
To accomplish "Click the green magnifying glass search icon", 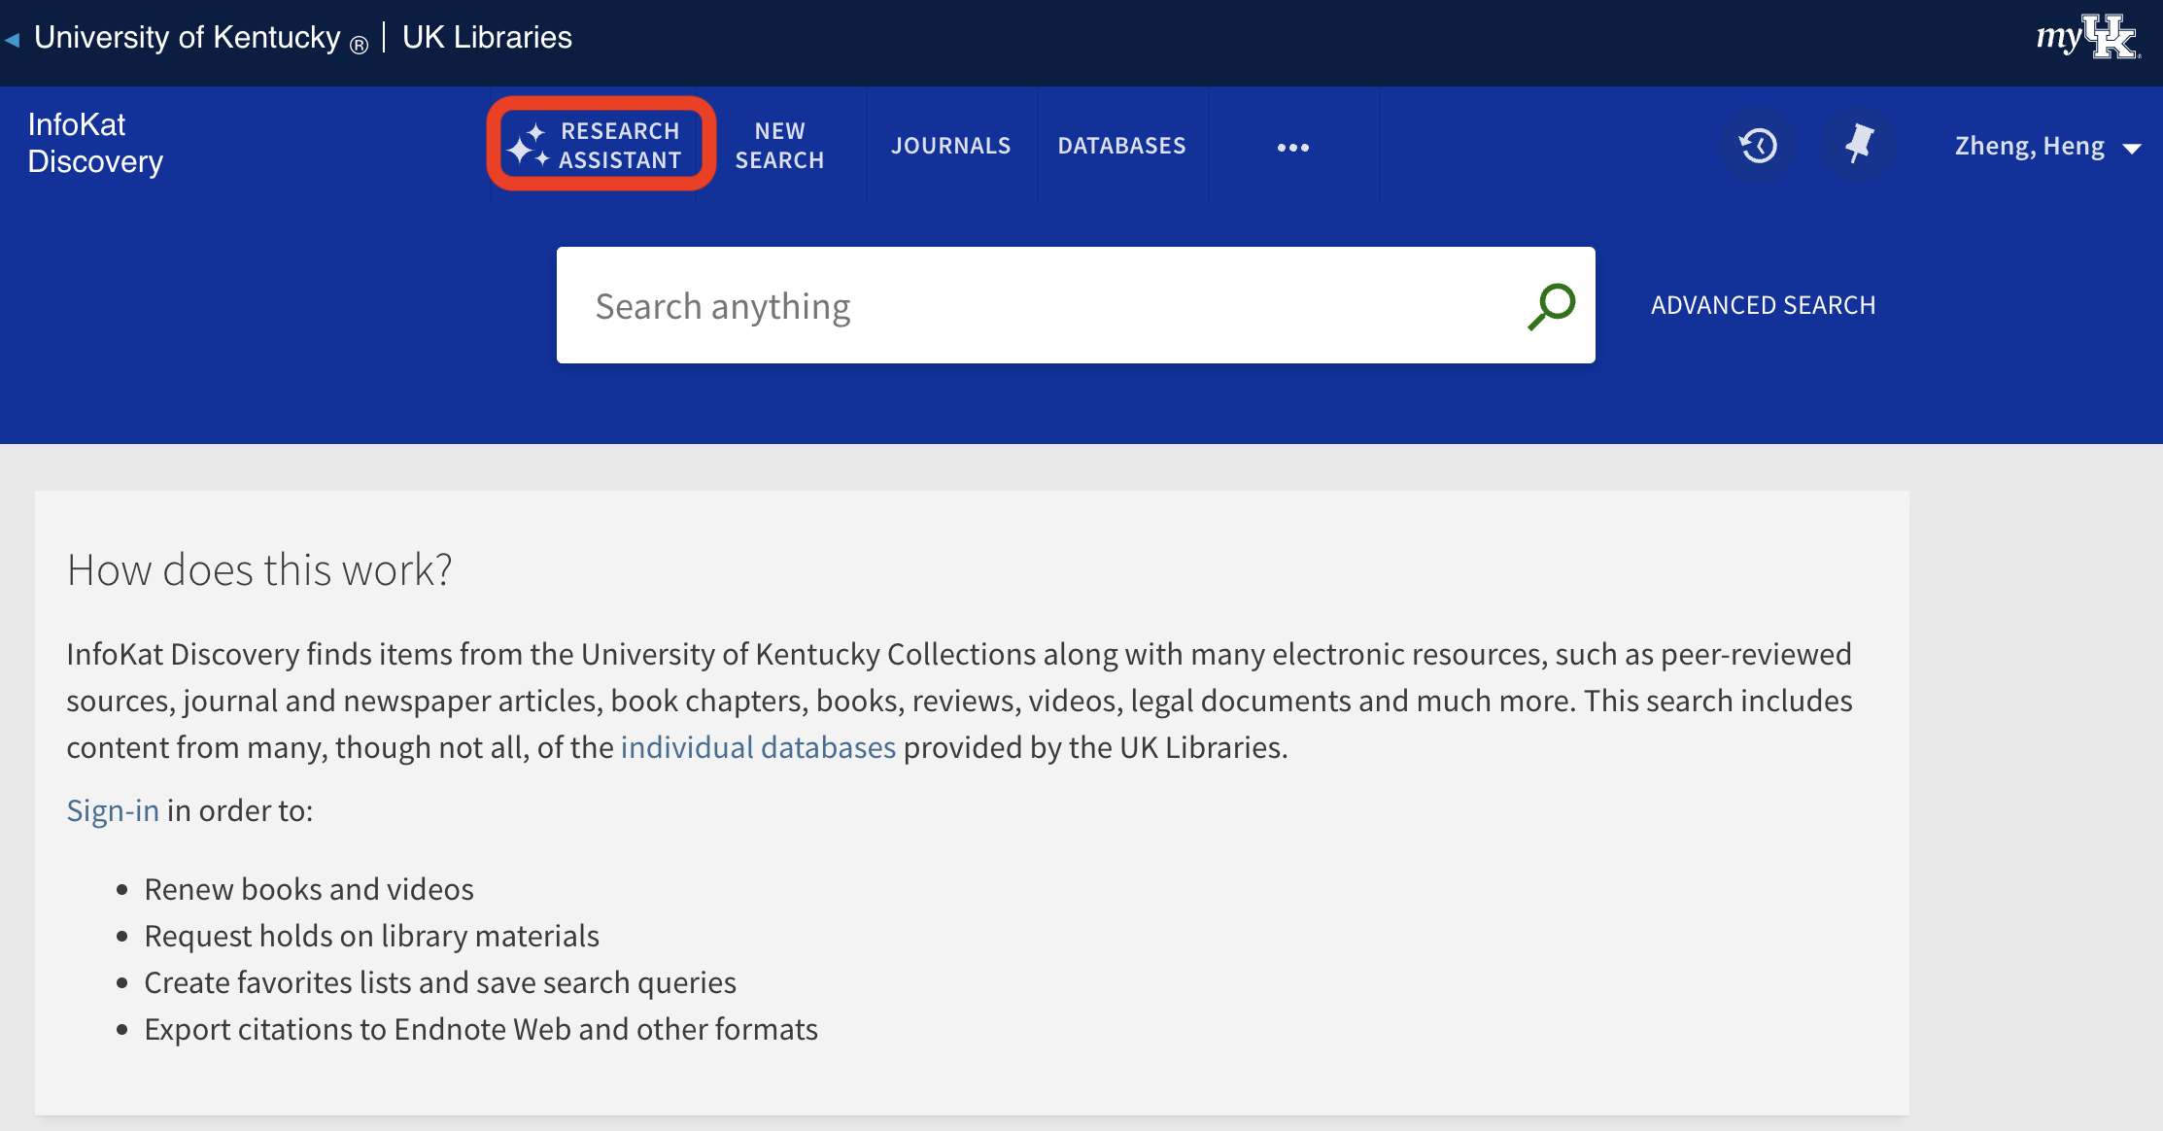I will [1551, 306].
